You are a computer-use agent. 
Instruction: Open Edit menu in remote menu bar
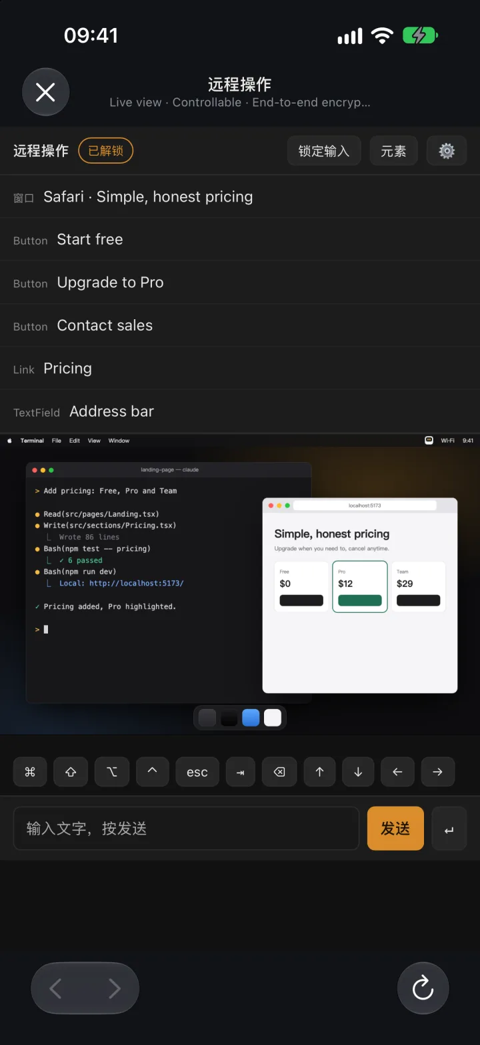(75, 441)
